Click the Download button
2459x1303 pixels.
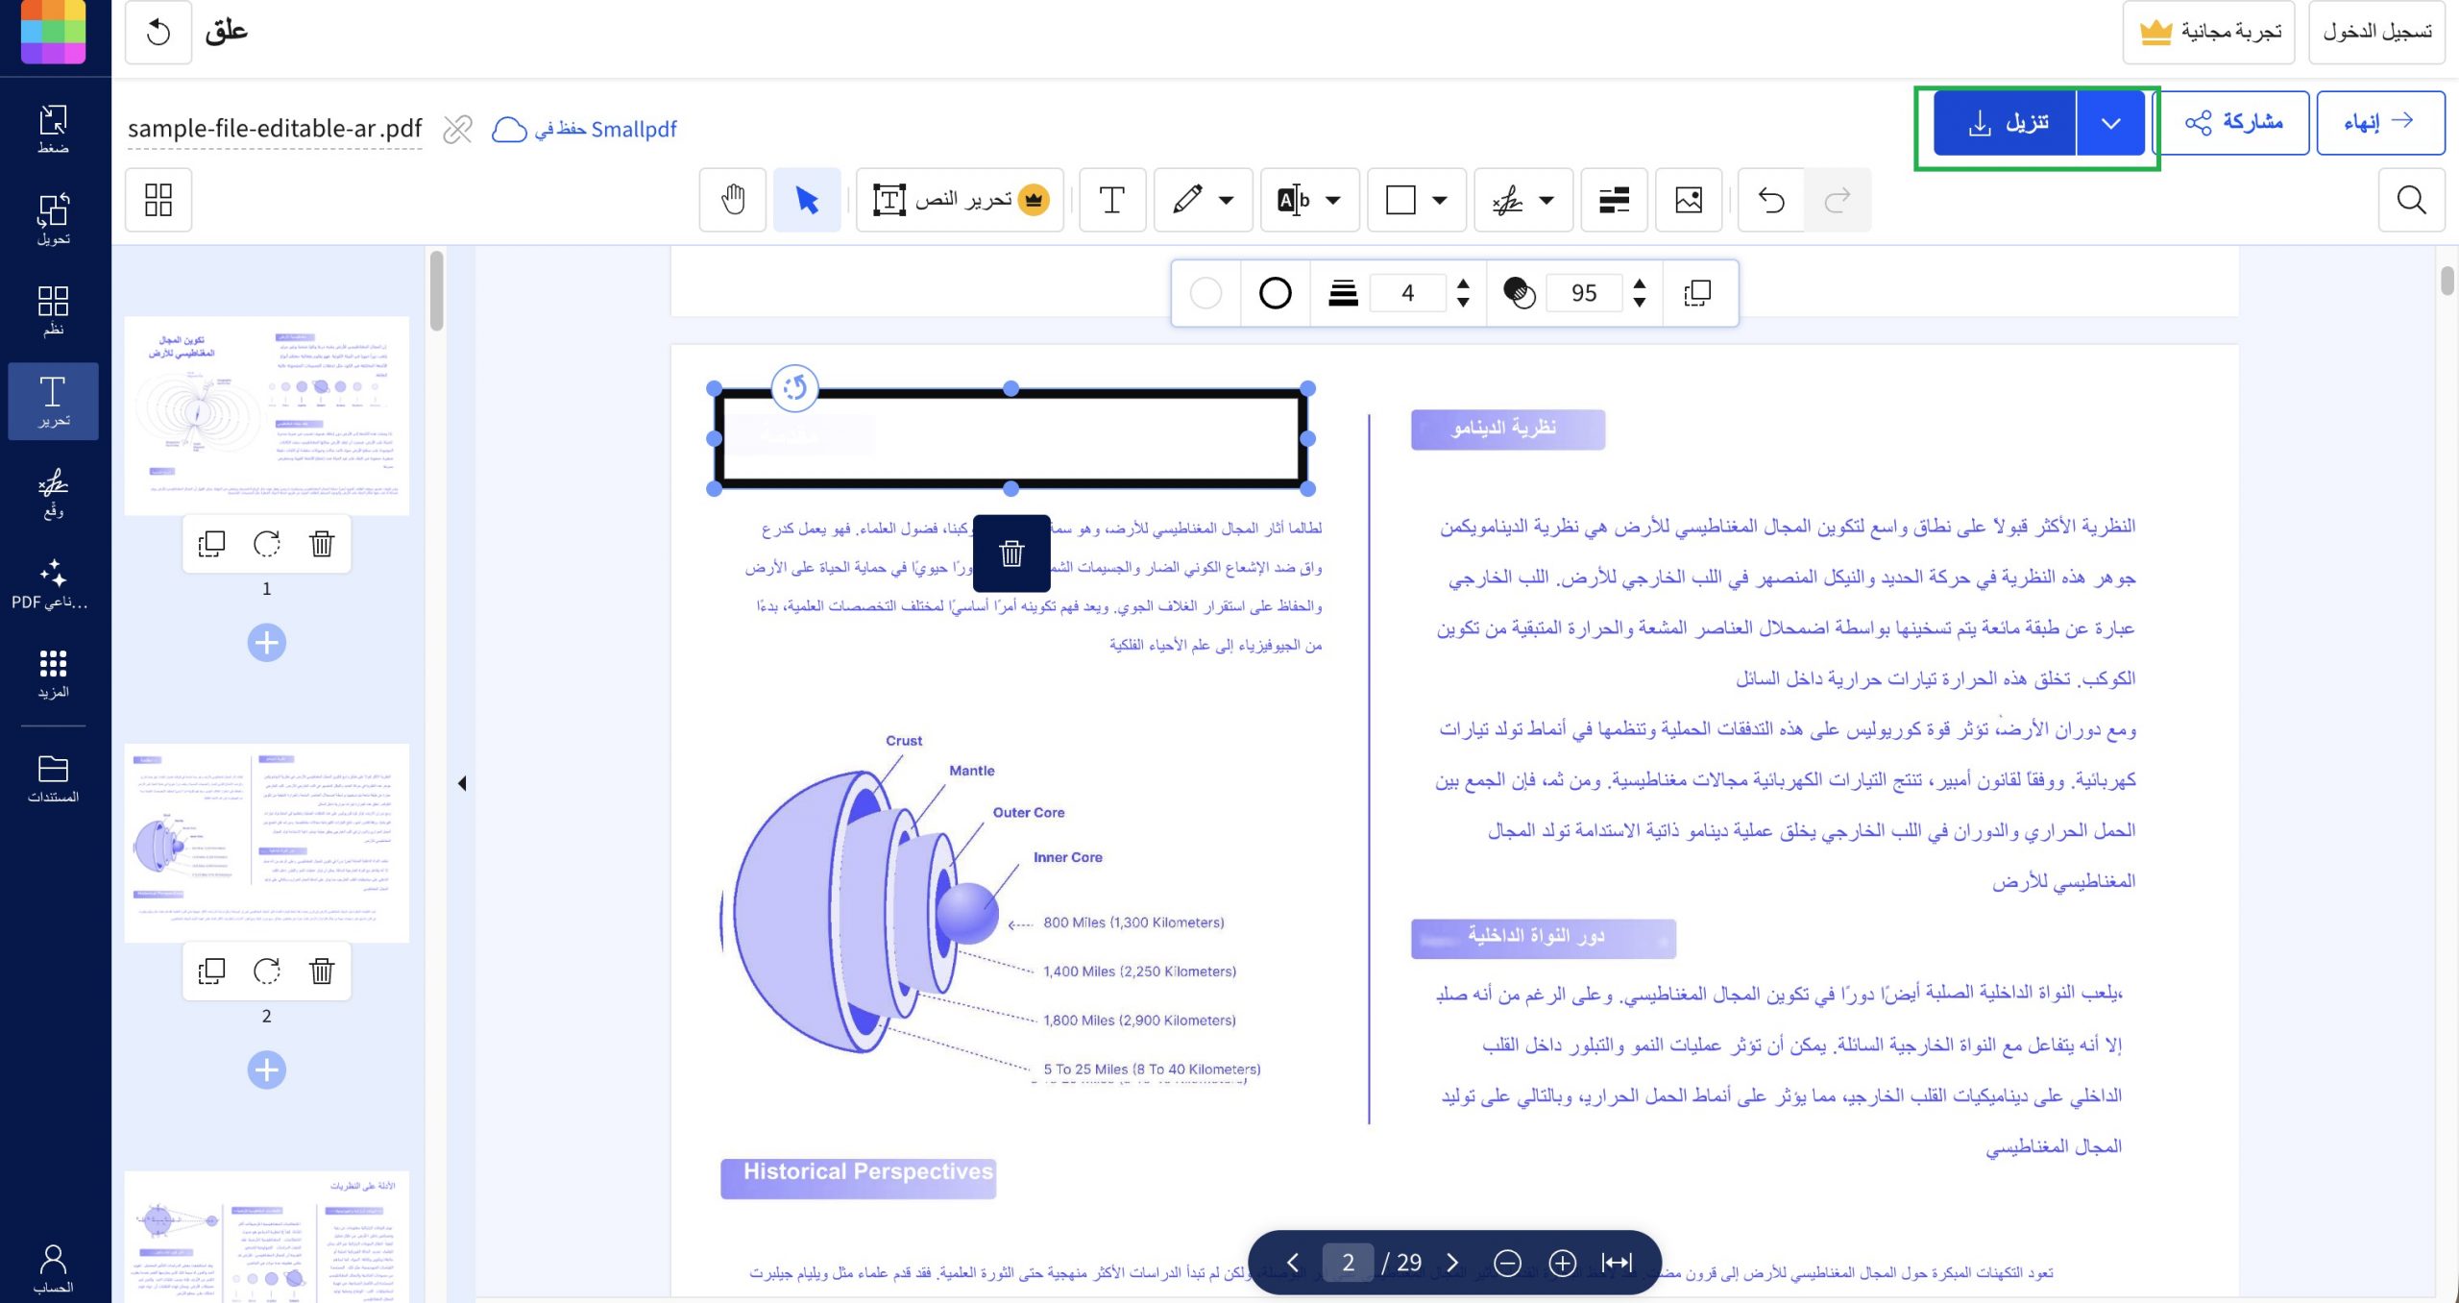pyautogui.click(x=2006, y=123)
